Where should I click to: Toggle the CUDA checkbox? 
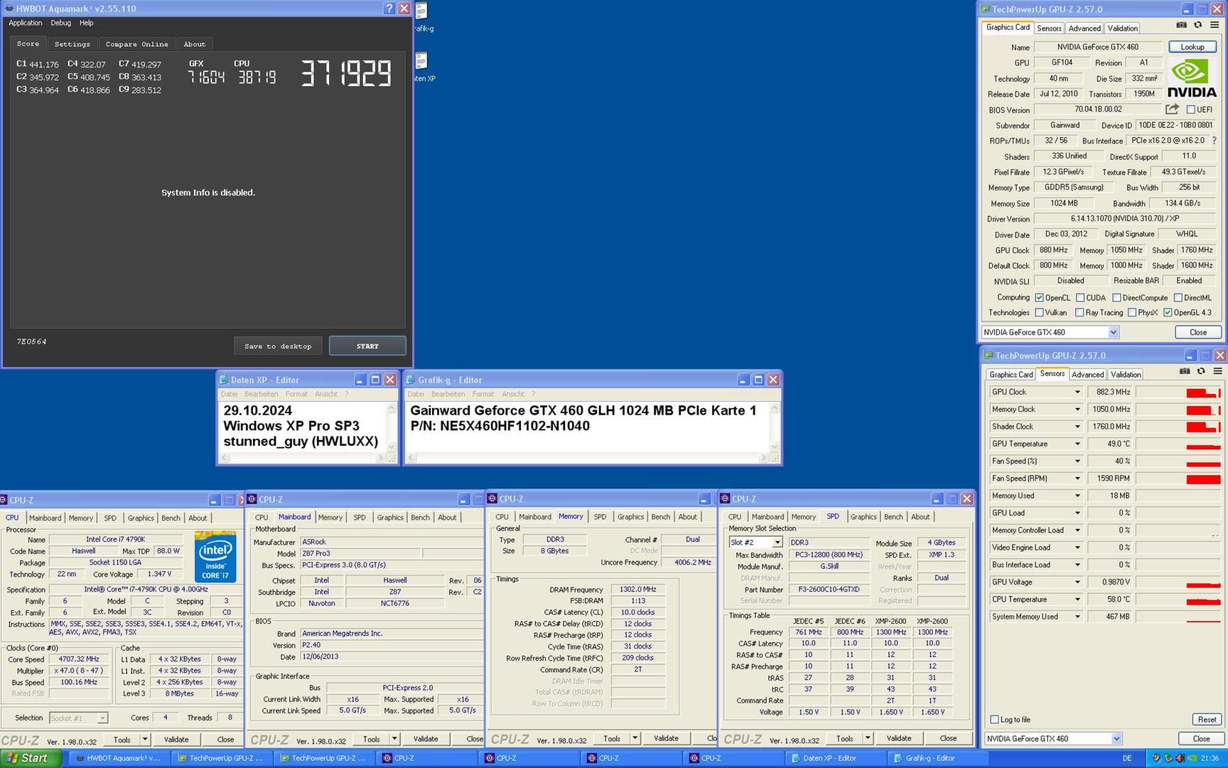click(1079, 298)
